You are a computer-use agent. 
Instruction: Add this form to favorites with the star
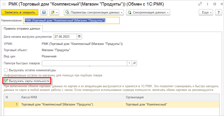[4, 4]
